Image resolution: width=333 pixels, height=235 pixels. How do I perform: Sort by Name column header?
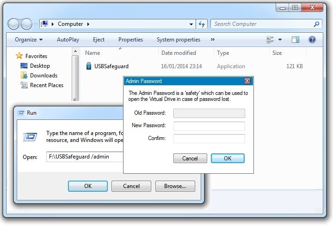coord(92,53)
